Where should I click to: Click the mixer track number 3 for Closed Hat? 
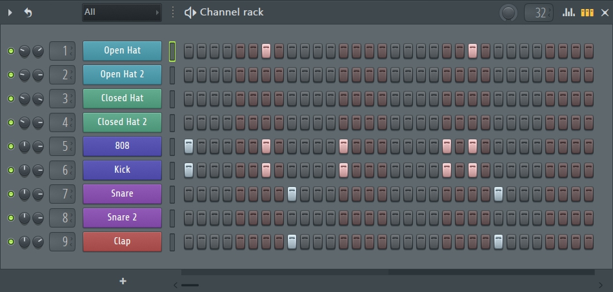click(x=62, y=99)
